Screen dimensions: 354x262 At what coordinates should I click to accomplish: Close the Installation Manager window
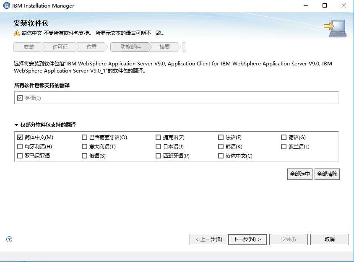(x=344, y=5)
